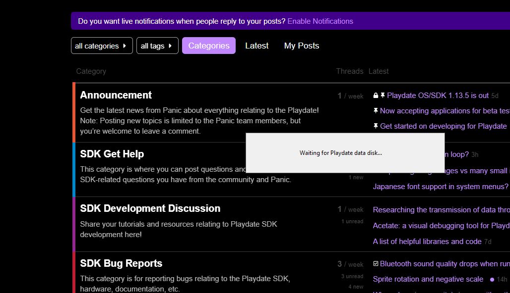Image resolution: width=510 pixels, height=293 pixels.
Task: Open the SDK Bug Reports category
Action: (x=121, y=263)
